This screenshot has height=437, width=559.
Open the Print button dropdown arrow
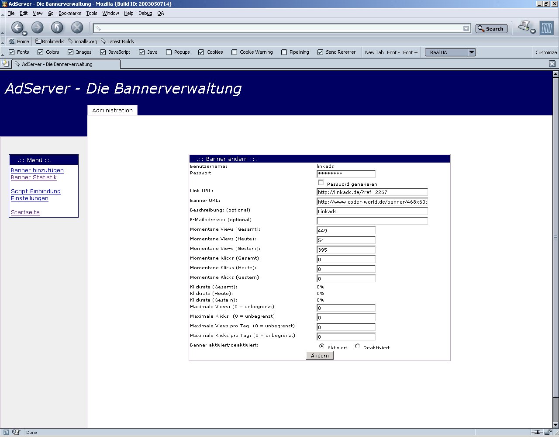[x=533, y=31]
